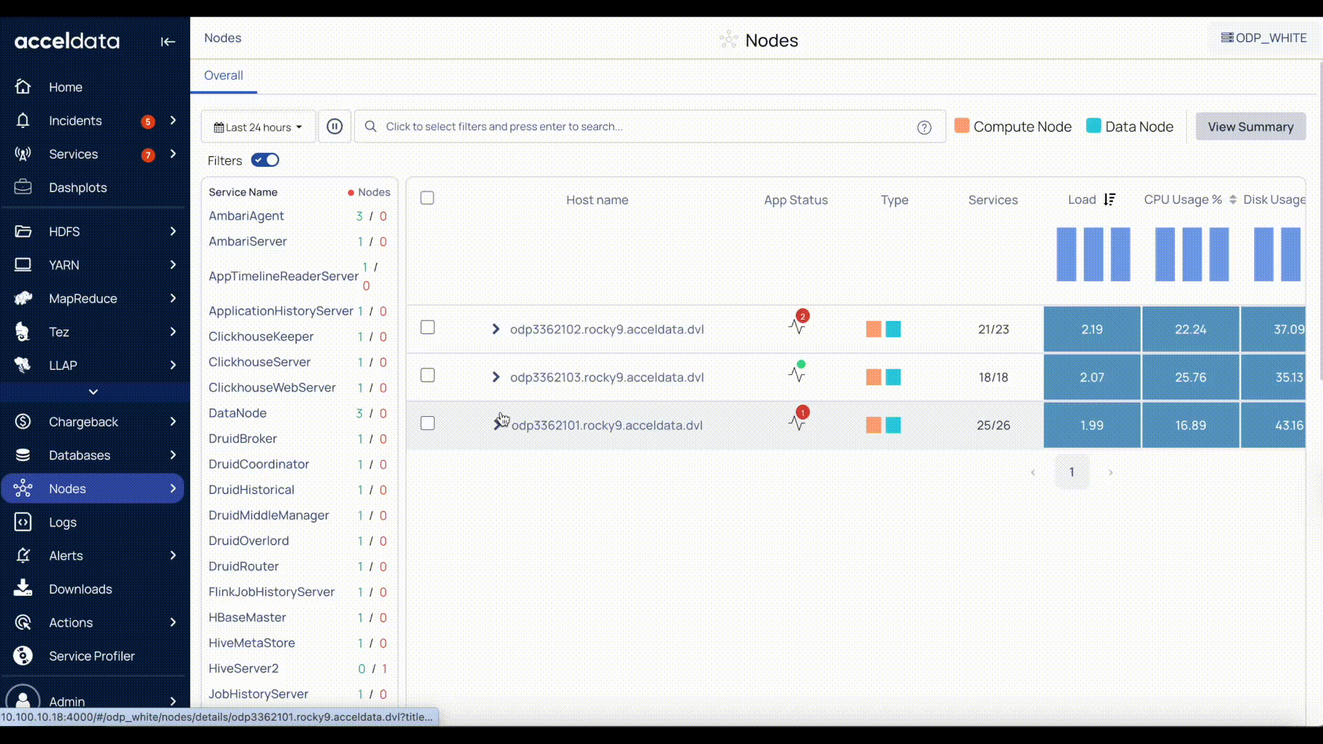Open the Nodes sidebar menu item

coord(92,488)
